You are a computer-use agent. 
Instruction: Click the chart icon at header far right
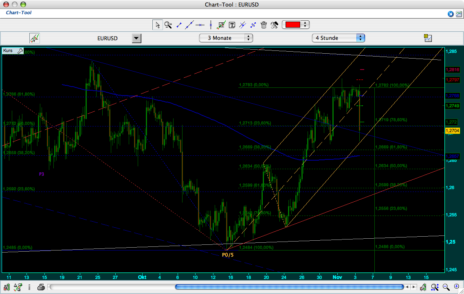(459, 14)
